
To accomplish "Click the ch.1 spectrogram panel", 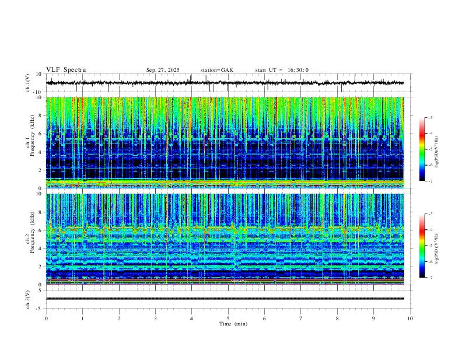I will pyautogui.click(x=225, y=142).
